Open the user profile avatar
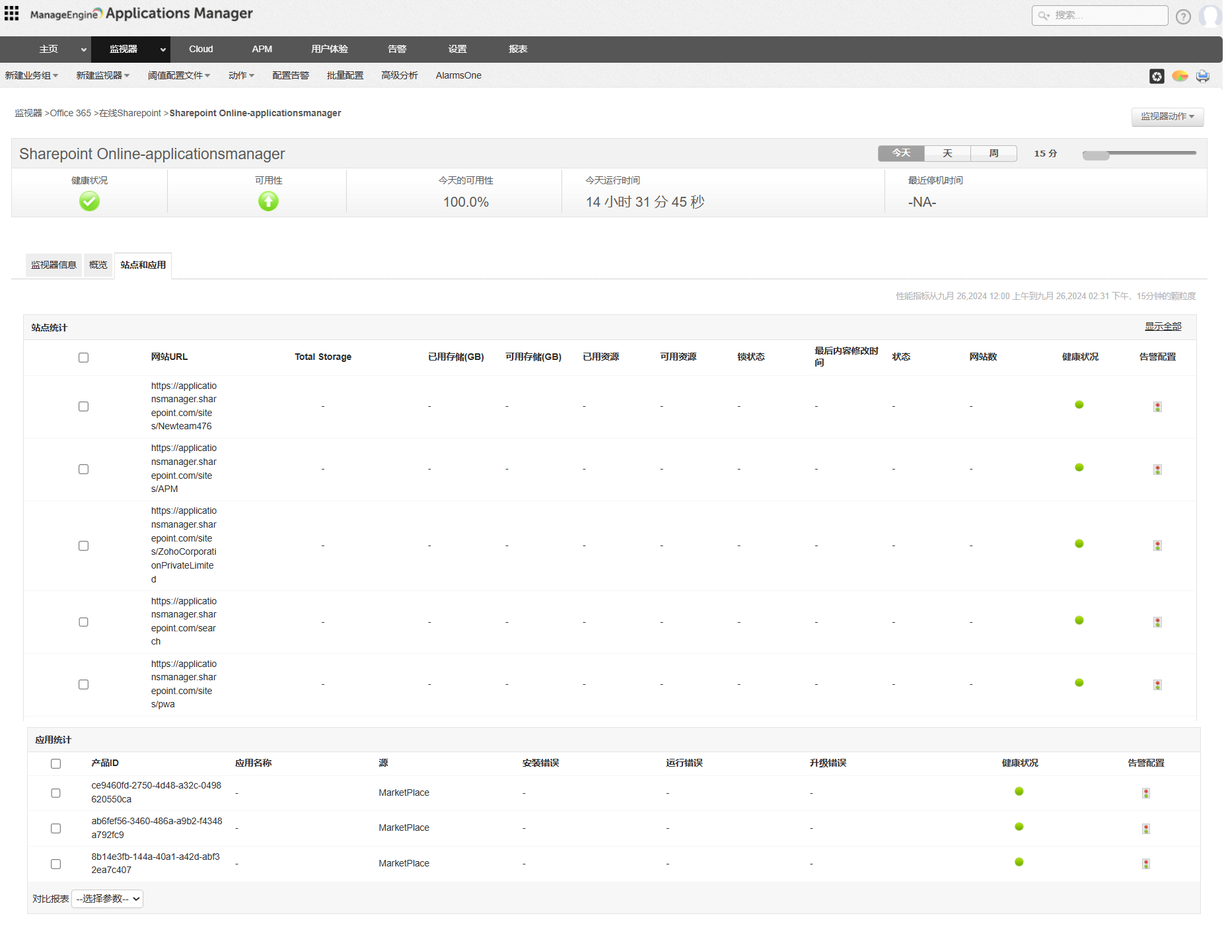This screenshot has width=1226, height=949. coord(1210,16)
